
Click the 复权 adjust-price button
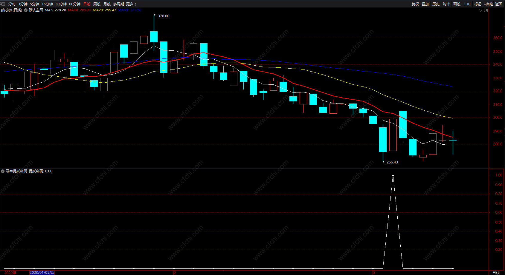coord(415,4)
